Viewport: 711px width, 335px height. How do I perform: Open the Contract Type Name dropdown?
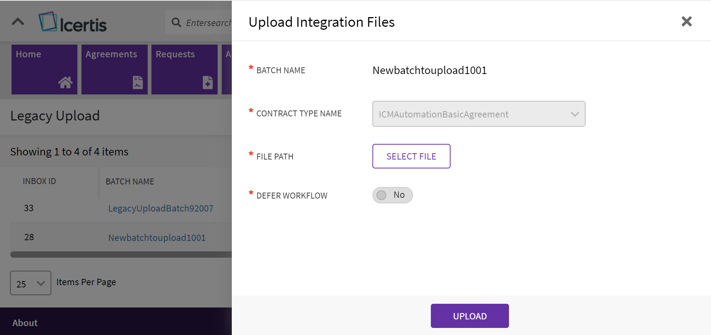[x=478, y=114]
